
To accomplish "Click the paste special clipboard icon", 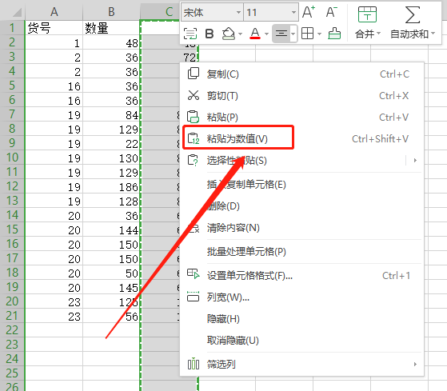I will coord(193,160).
